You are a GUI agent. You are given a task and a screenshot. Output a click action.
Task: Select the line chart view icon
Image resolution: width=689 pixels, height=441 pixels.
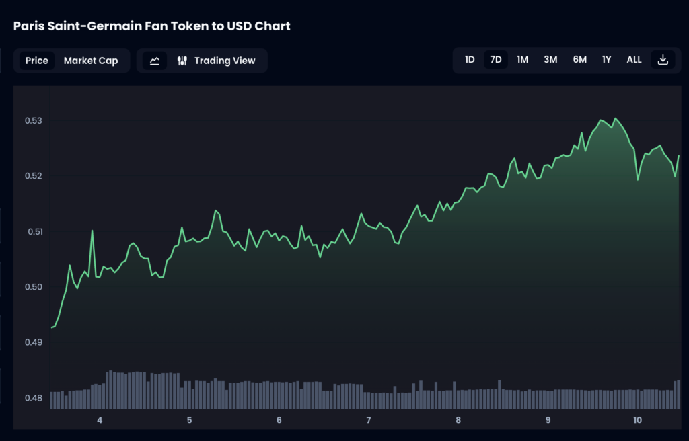tap(155, 61)
